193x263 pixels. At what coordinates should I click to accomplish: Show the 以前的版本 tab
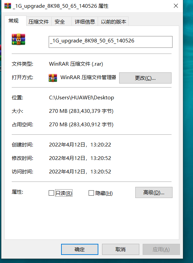coord(113,22)
